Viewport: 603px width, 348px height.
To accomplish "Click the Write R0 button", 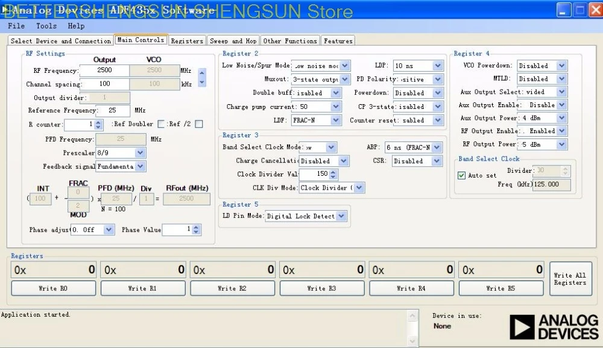I will tap(54, 288).
